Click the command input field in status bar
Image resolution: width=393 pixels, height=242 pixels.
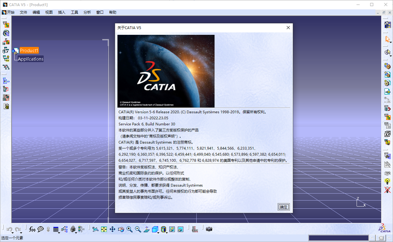[338, 238]
